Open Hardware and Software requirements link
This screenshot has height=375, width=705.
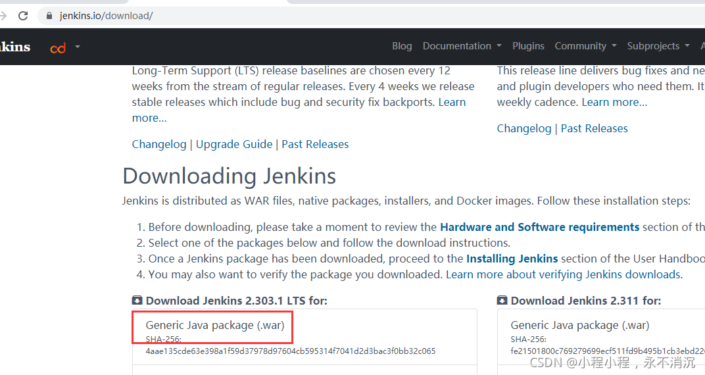click(x=539, y=227)
